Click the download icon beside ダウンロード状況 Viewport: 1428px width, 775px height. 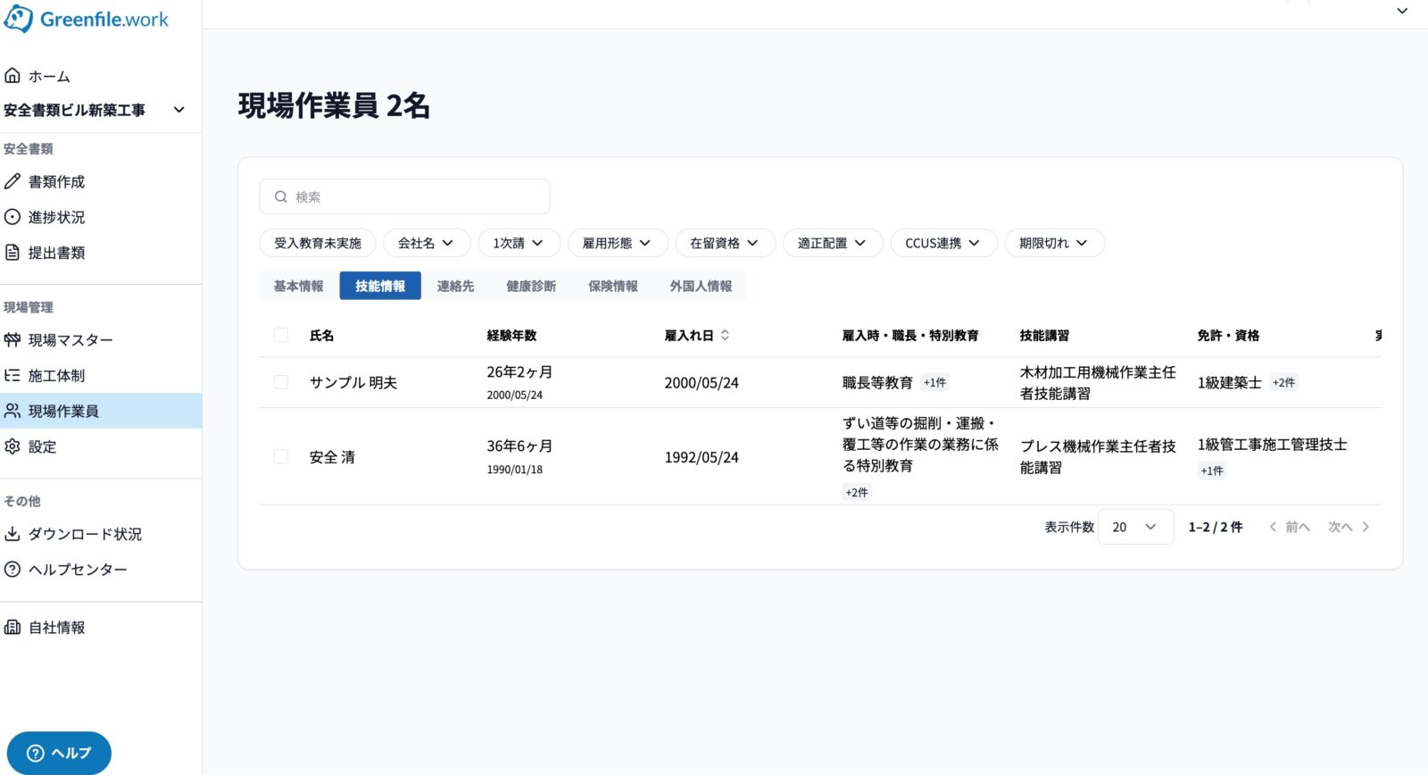(12, 534)
